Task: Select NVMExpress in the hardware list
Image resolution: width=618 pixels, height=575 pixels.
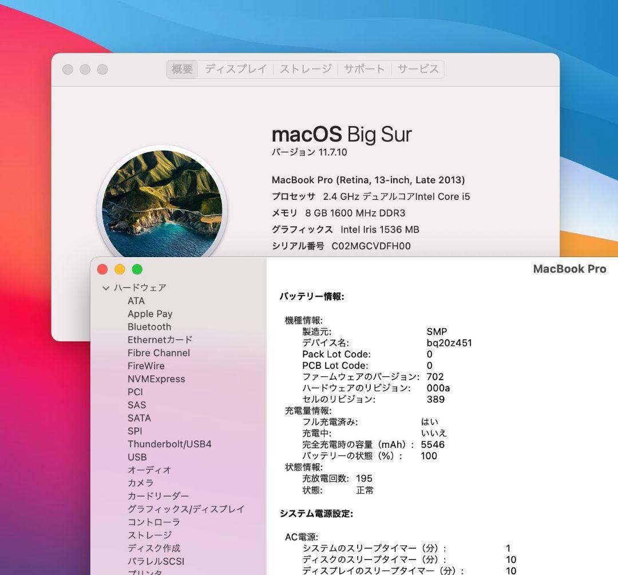Action: tap(156, 379)
